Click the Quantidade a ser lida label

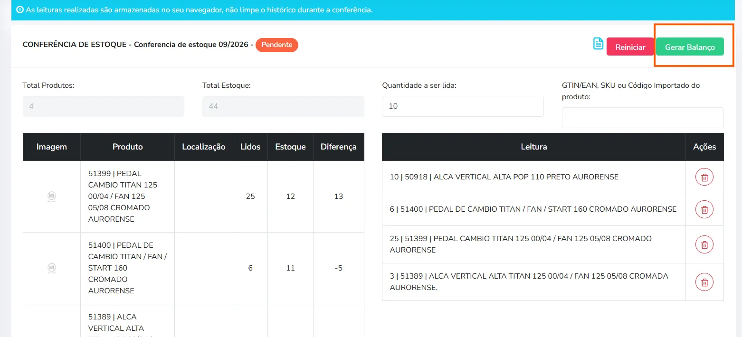[x=419, y=85]
